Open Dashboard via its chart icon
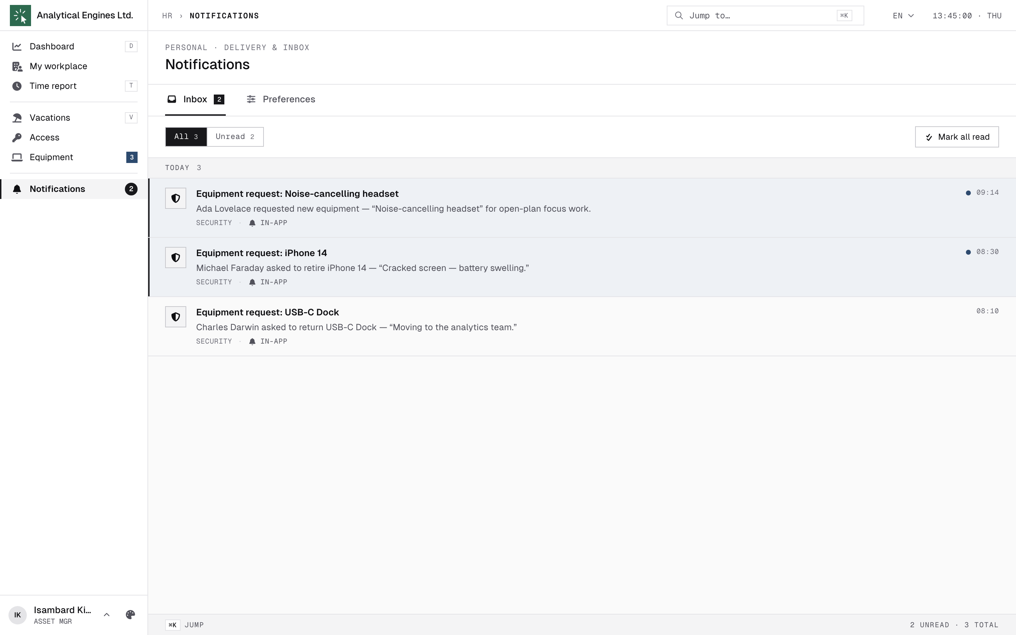This screenshot has width=1016, height=635. click(x=17, y=46)
